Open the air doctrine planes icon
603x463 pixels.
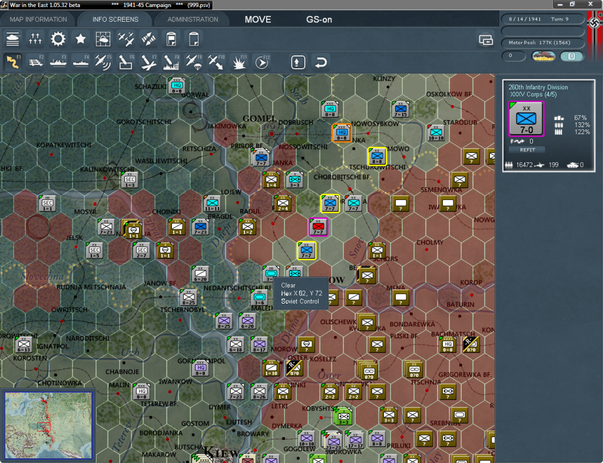click(x=126, y=39)
